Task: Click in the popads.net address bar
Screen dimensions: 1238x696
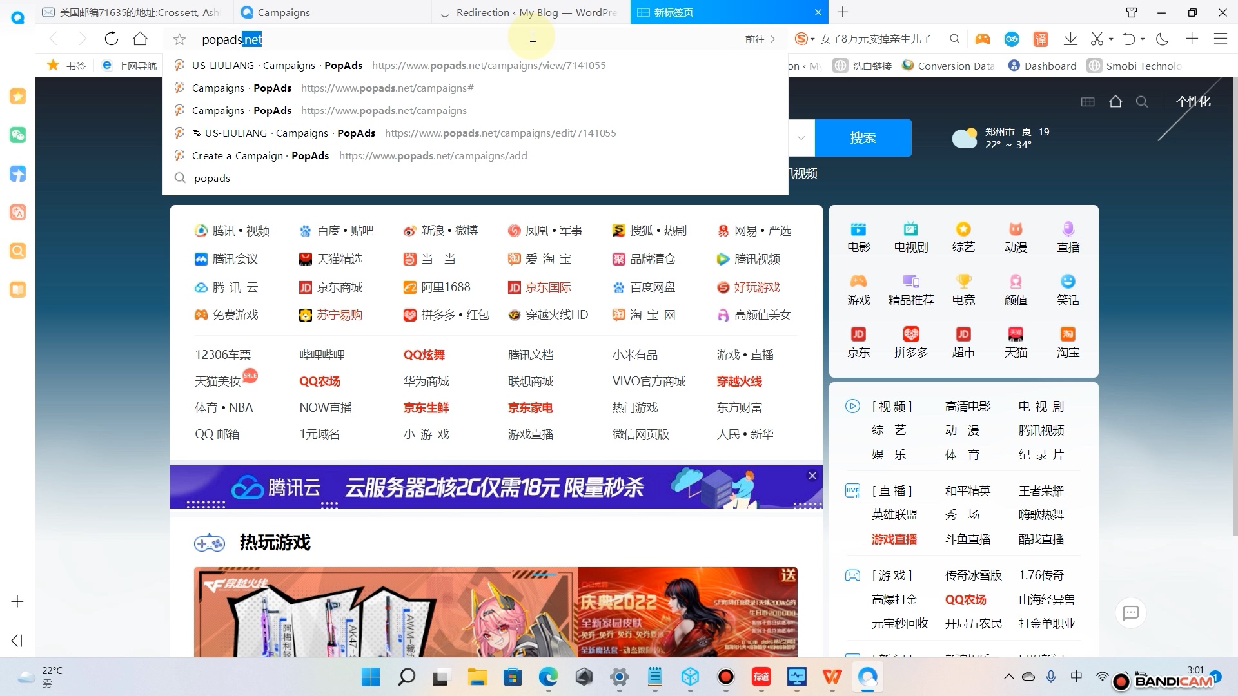Action: 464,39
